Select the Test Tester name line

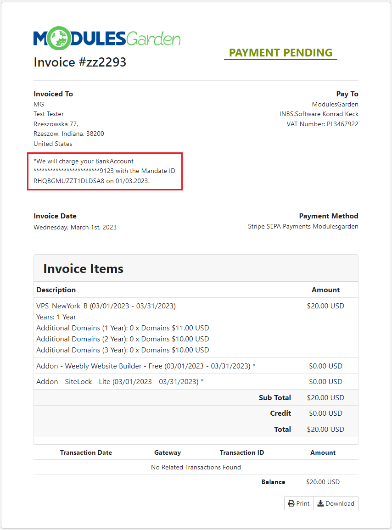coord(49,114)
